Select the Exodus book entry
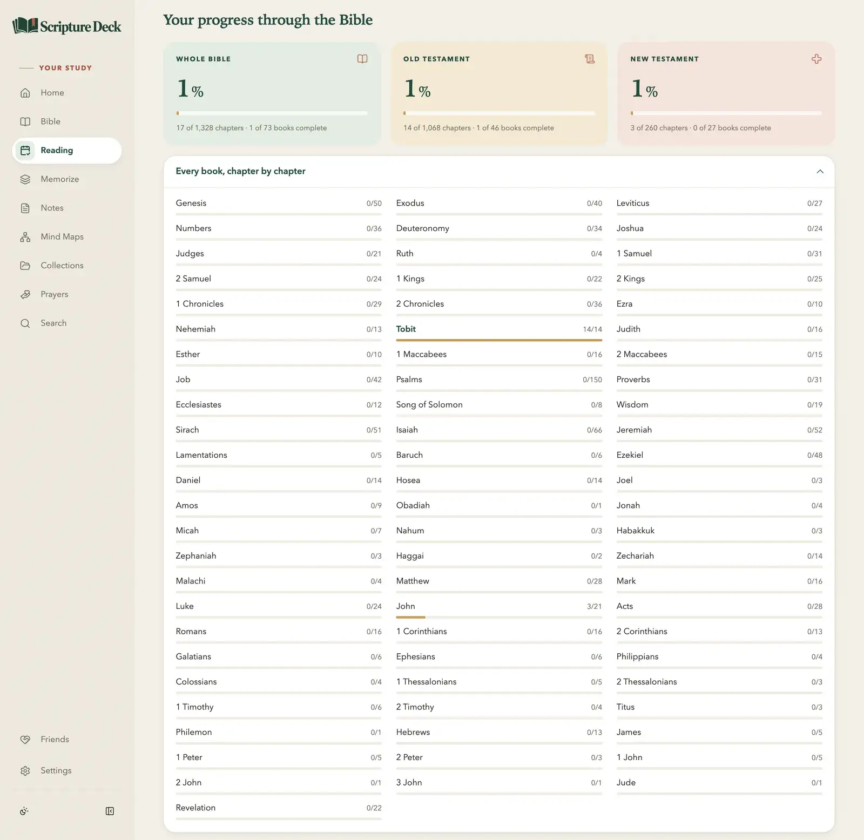 point(499,206)
